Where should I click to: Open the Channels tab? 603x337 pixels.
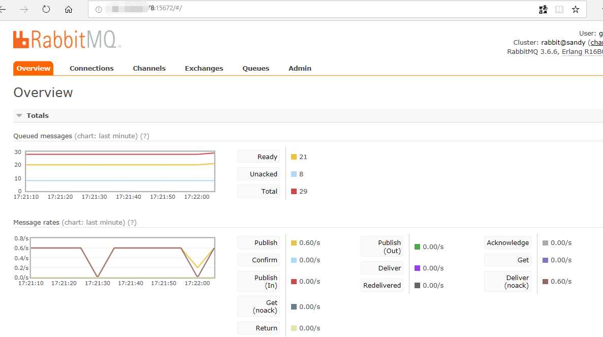tap(149, 68)
